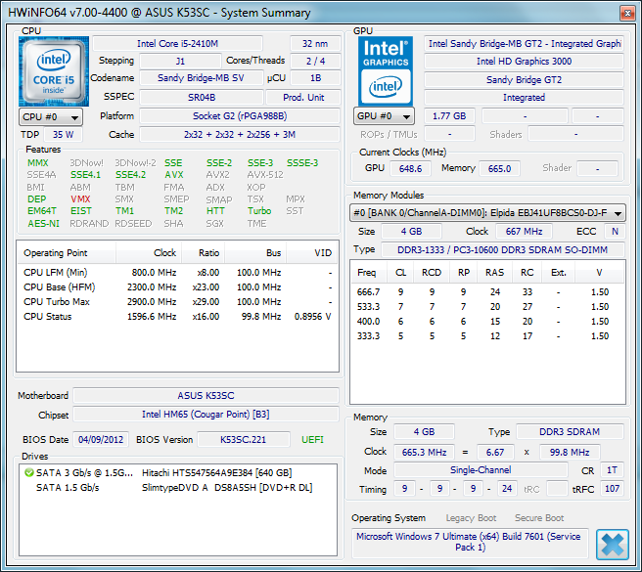
Task: Click the Turbo feature flag
Action: tap(259, 211)
